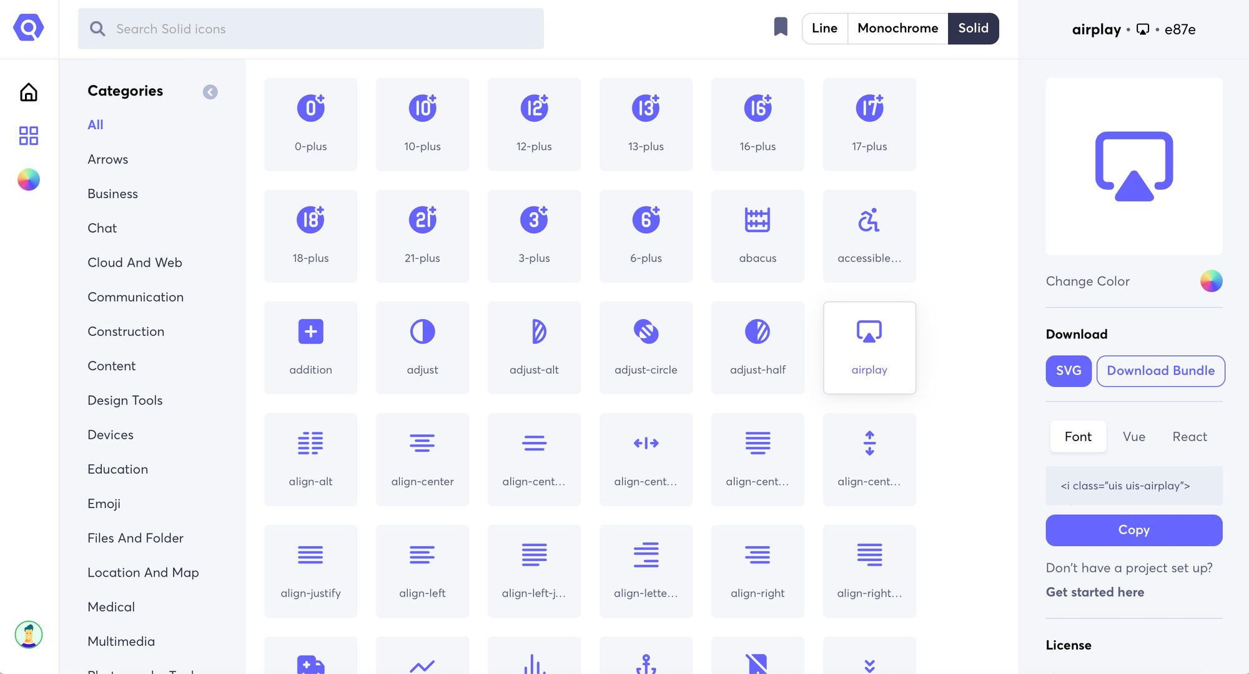Viewport: 1249px width, 674px height.
Task: Select the align-left-justify icon
Action: tap(535, 571)
